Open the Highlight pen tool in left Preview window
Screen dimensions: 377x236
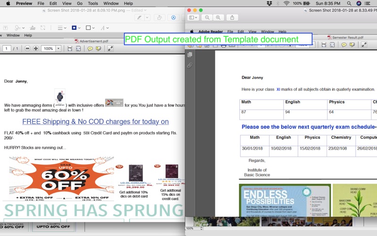click(x=139, y=17)
